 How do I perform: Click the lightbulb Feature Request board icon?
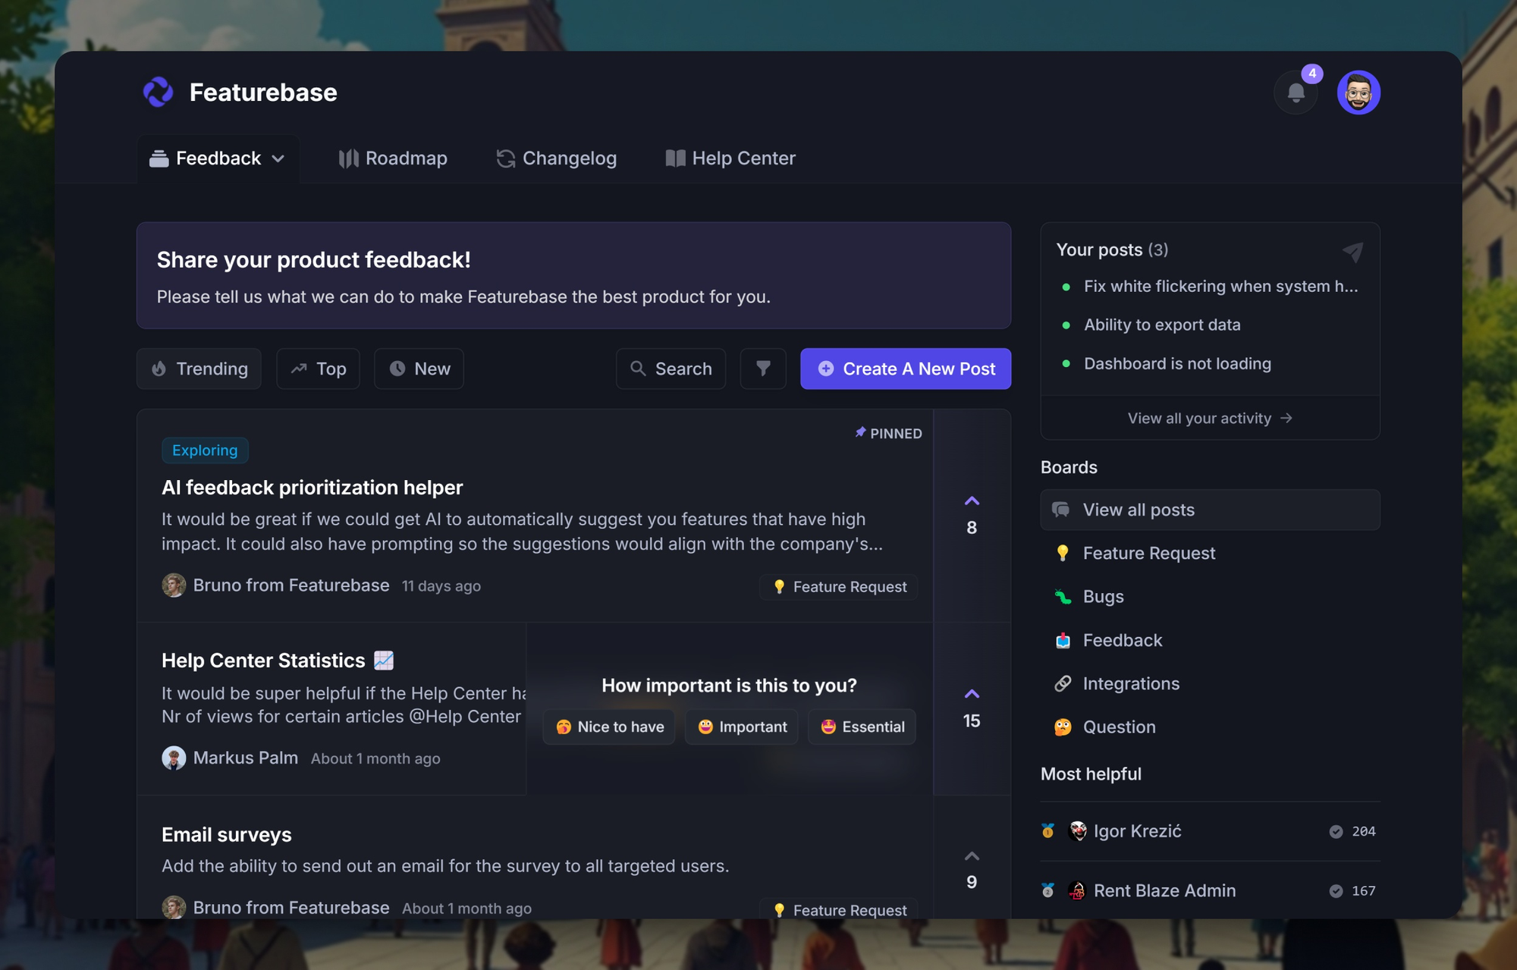pos(1064,553)
